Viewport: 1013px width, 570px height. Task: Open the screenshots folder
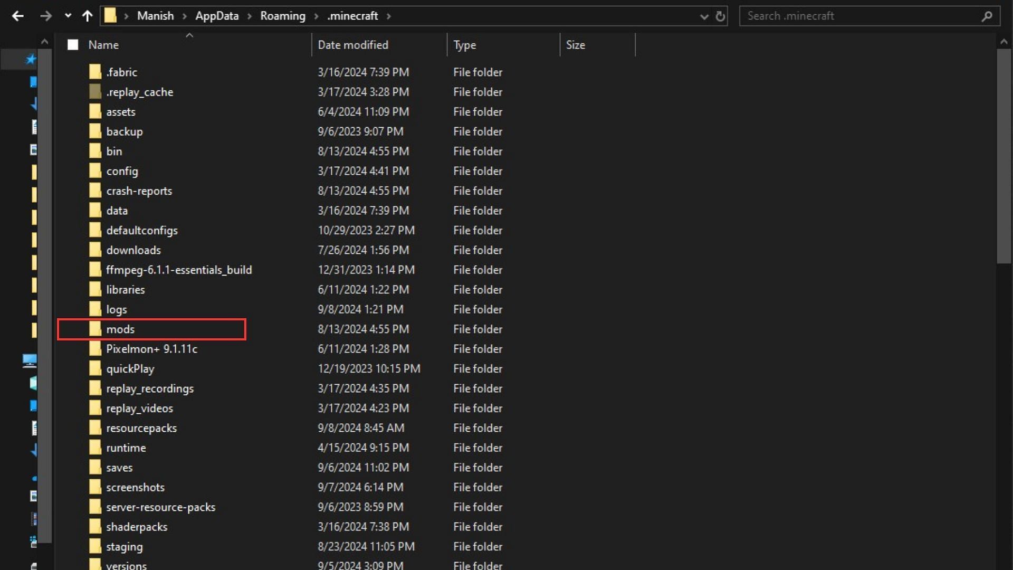pos(136,487)
